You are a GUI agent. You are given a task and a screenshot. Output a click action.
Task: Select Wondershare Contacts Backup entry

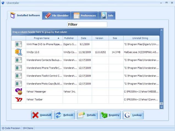click(44, 60)
